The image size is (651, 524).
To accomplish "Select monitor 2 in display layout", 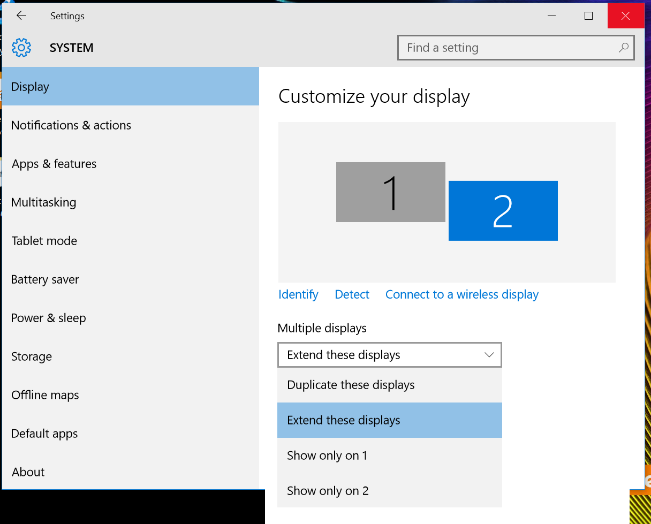I will click(x=503, y=211).
